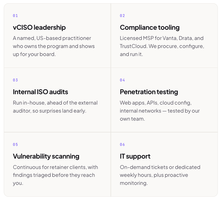
Task: Open the IT support heading
Action: 135,156
